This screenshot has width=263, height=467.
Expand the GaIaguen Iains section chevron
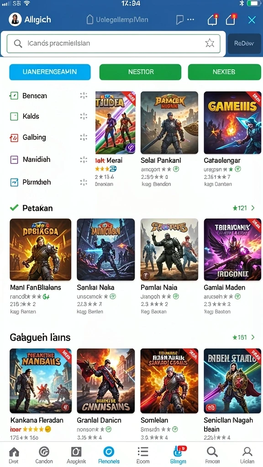[253, 337]
